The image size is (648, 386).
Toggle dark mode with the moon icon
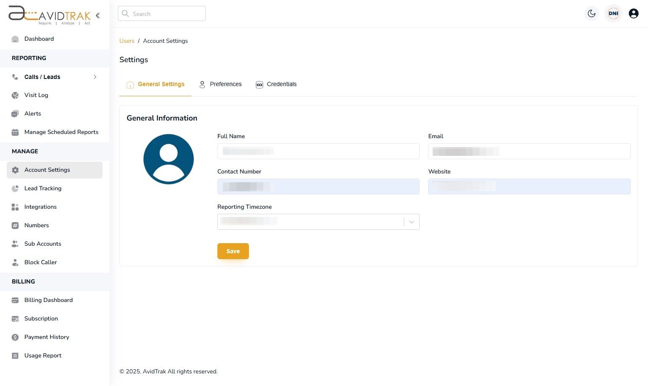click(x=591, y=13)
